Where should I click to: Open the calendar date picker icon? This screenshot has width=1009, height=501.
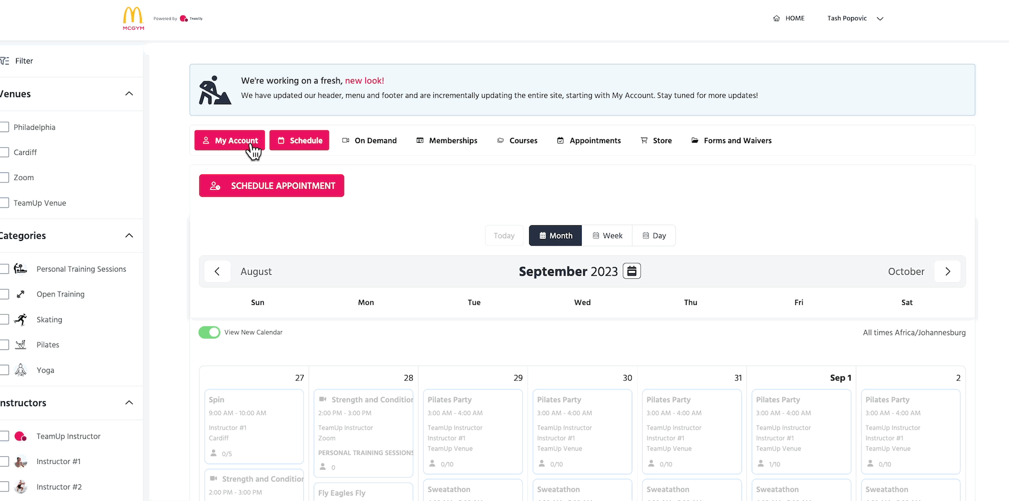point(632,271)
